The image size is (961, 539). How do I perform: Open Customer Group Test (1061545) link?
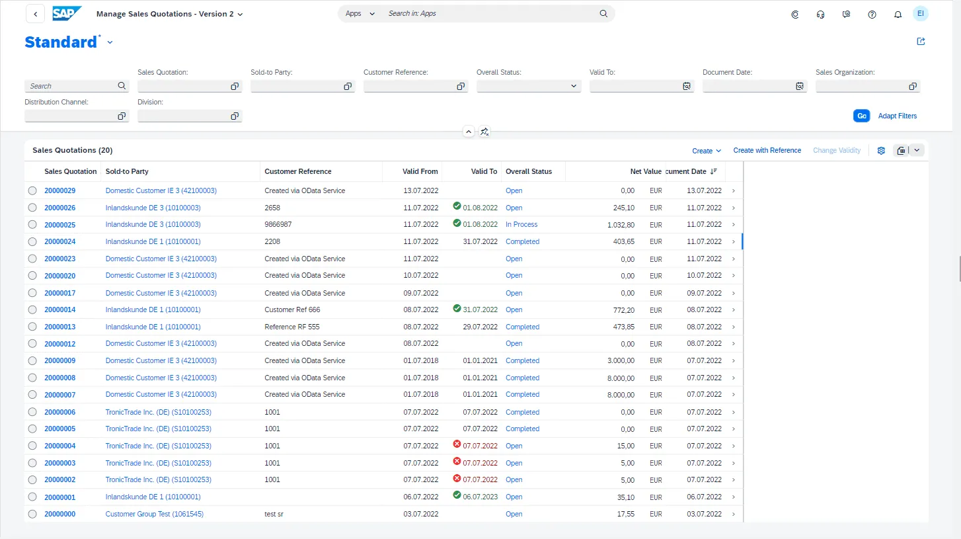(154, 514)
